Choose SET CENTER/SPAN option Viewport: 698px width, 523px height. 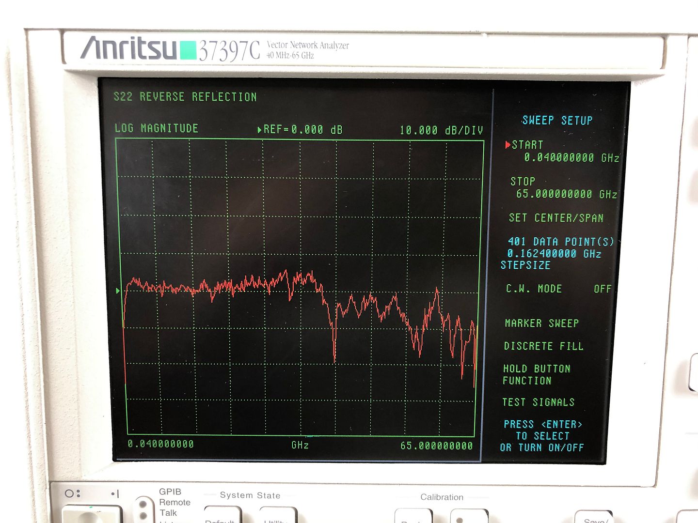pyautogui.click(x=556, y=218)
